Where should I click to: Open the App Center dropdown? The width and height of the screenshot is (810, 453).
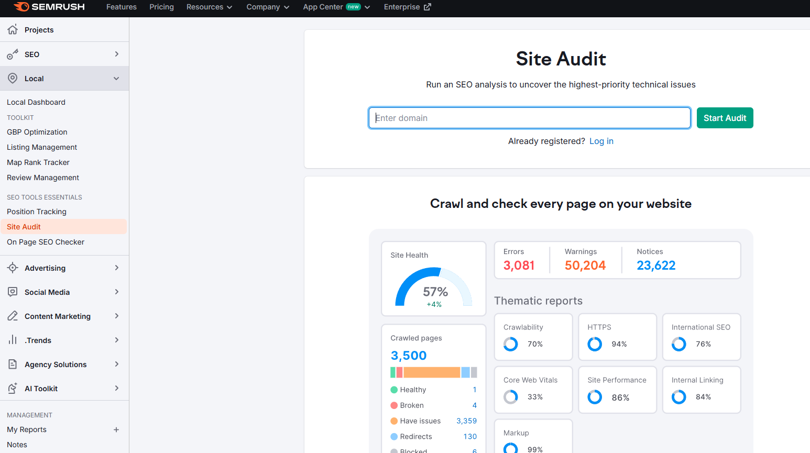tap(336, 7)
